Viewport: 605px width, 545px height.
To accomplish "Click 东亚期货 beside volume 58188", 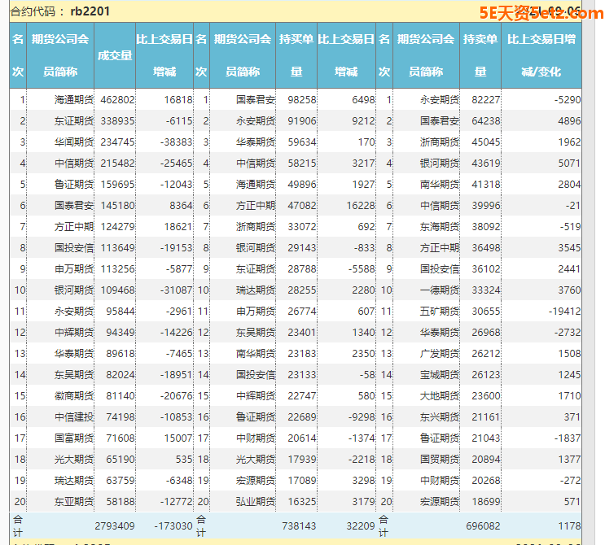I will coord(74,502).
